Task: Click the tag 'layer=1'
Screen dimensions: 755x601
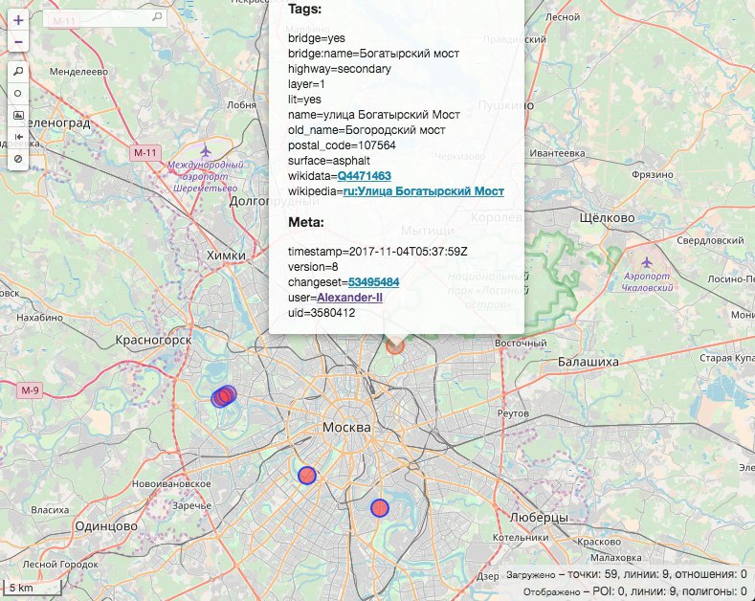Action: tap(306, 84)
